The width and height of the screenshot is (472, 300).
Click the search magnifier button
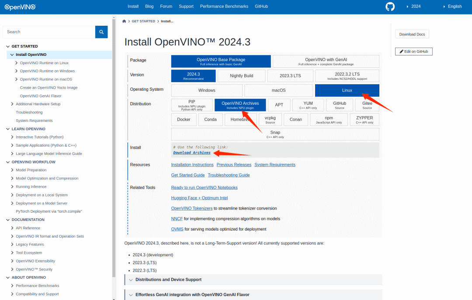pyautogui.click(x=101, y=32)
